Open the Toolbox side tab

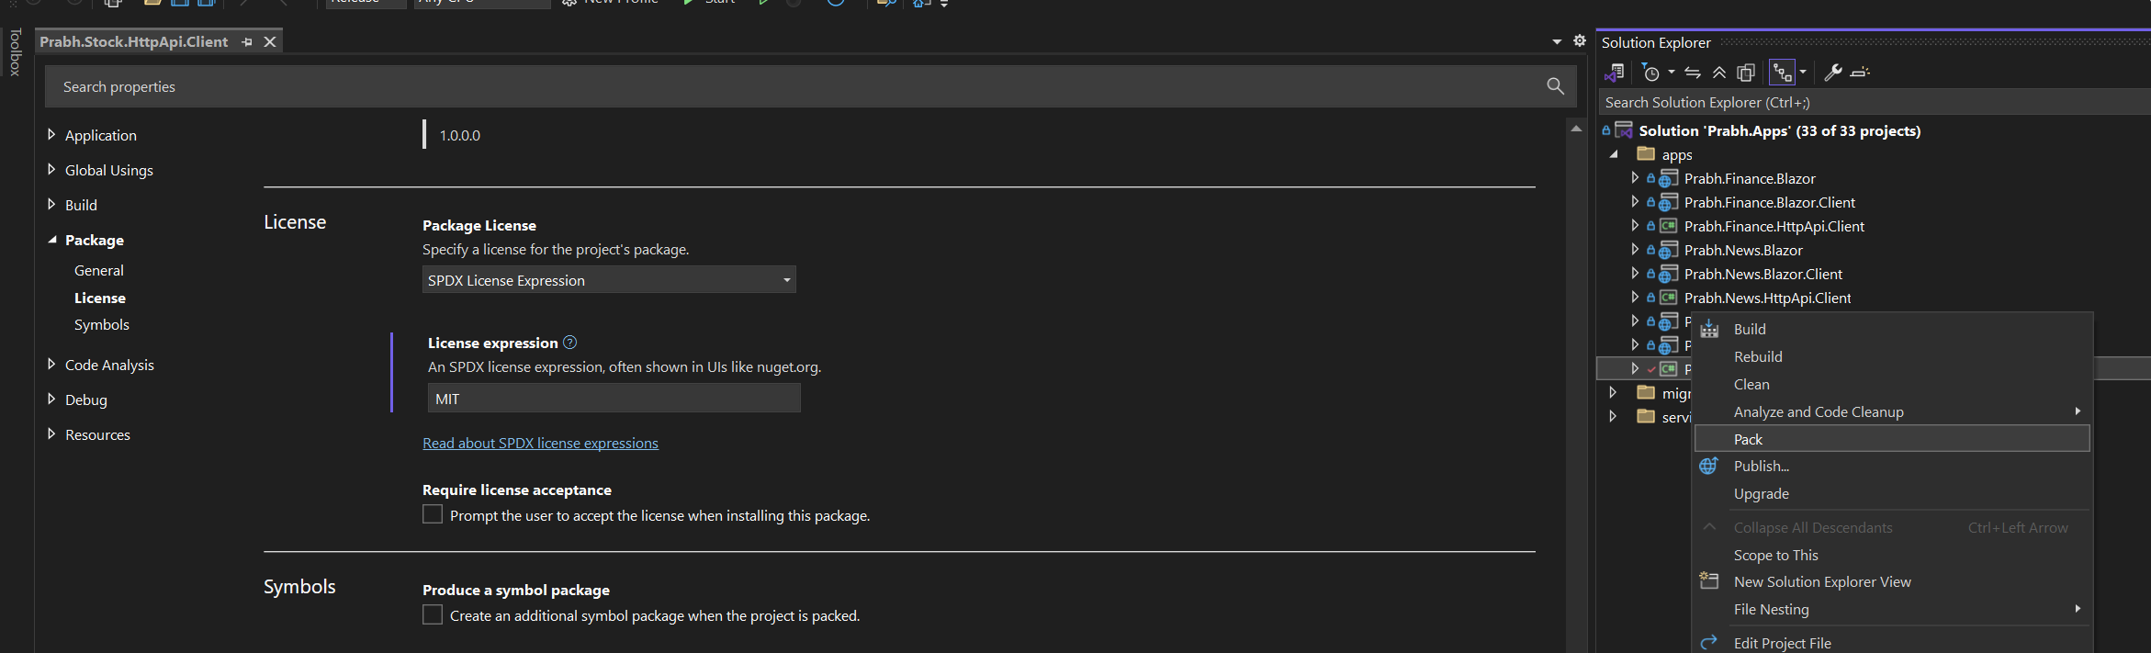tap(15, 51)
